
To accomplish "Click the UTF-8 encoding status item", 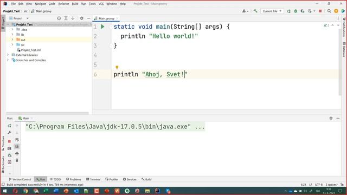I will pos(319,185).
